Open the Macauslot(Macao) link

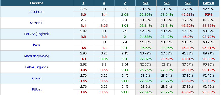click(36, 56)
